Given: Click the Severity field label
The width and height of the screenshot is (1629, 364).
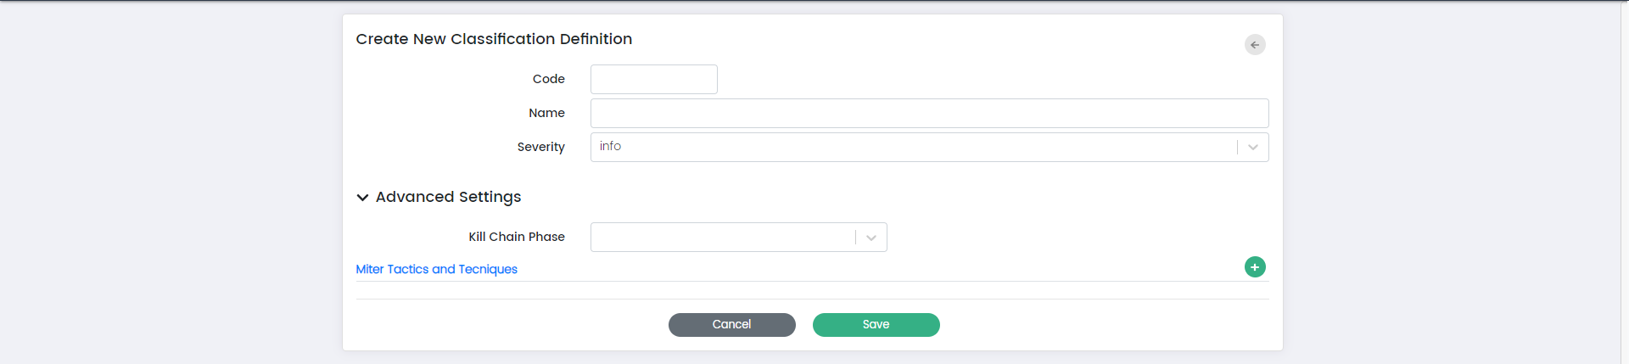Looking at the screenshot, I should point(540,147).
